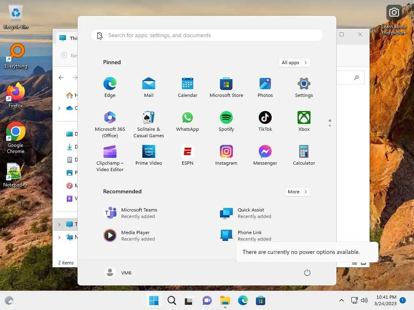Screen dimensions: 414x310
Task: Open the widgets icon on the taskbar
Action: (9, 300)
